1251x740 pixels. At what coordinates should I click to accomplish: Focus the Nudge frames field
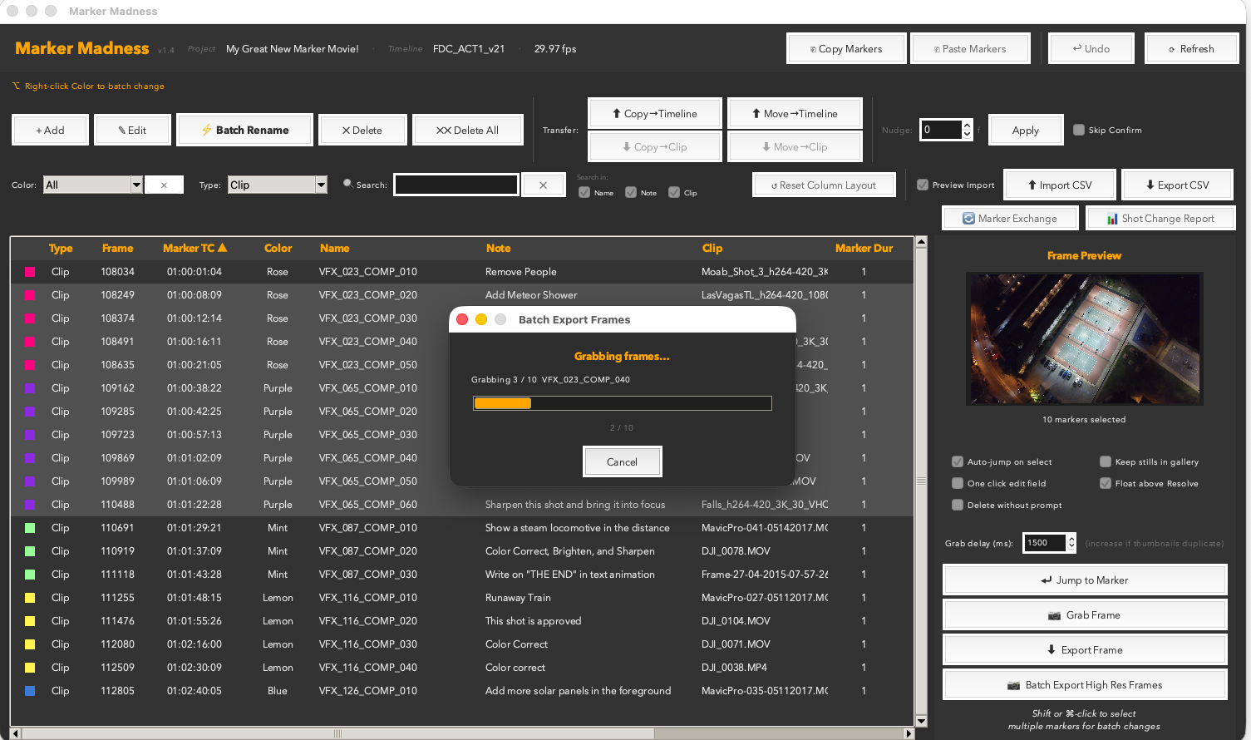(940, 130)
